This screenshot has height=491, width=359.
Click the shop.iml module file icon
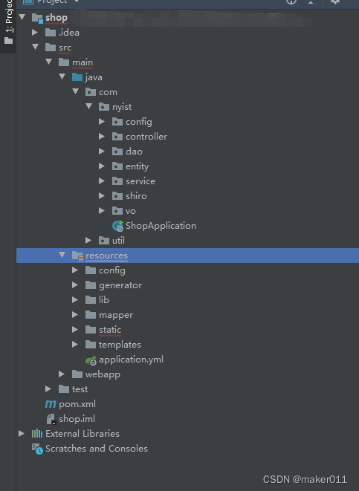(51, 419)
